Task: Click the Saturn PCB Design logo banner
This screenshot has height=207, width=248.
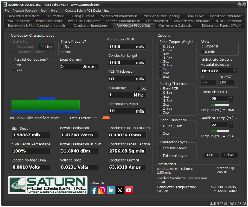Action: click(x=48, y=185)
